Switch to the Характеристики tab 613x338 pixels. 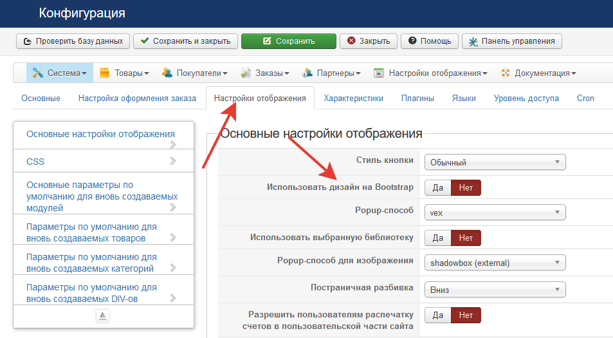point(353,99)
